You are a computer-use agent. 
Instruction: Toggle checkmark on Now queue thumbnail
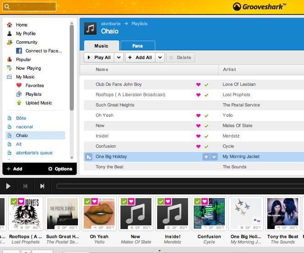click(x=124, y=201)
